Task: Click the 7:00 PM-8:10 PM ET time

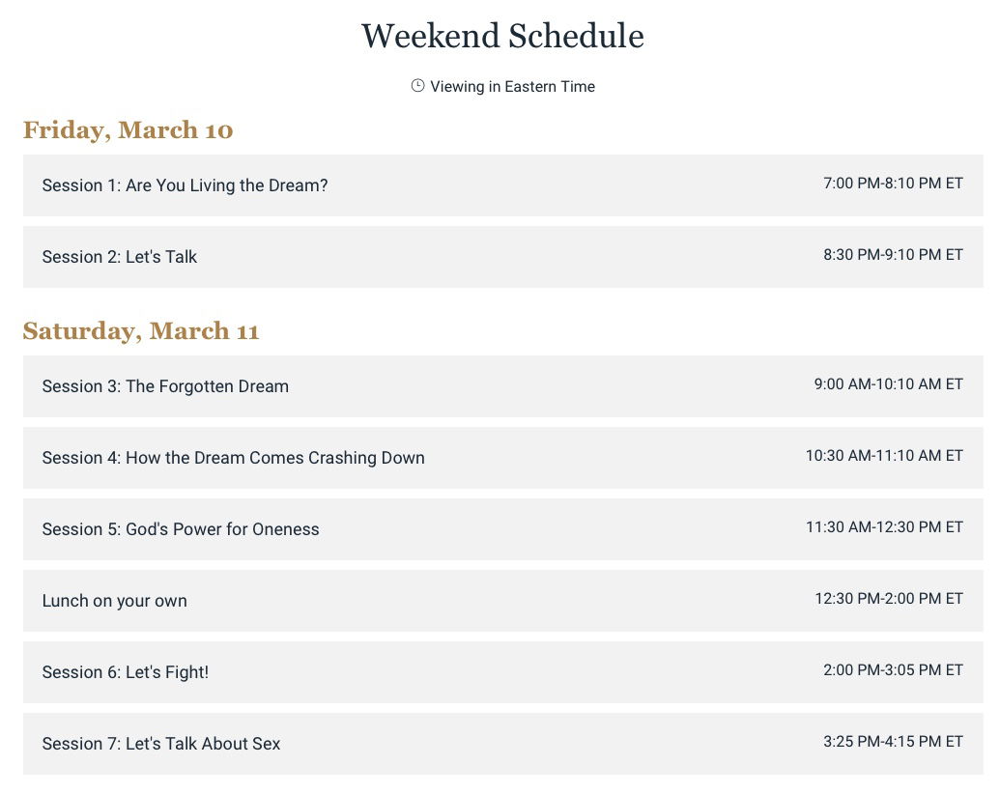Action: pos(893,184)
